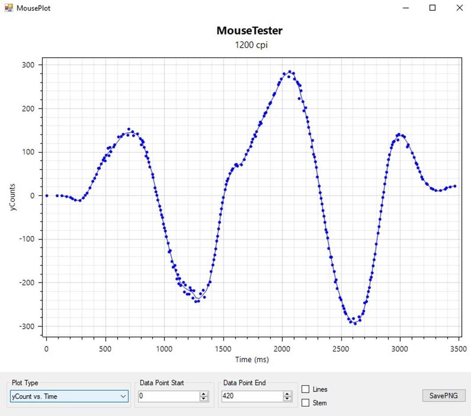Close the MousePlot window
Screen dimensions: 471x416
(459, 8)
